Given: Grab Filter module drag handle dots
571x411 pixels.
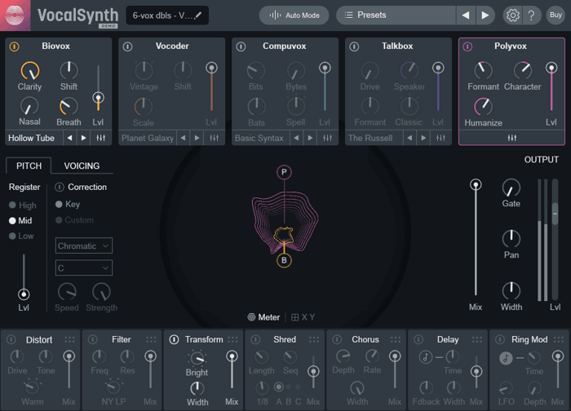Looking at the screenshot, I should pos(151,339).
